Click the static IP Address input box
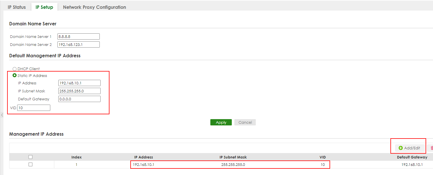The height and width of the screenshot is (175, 433). pos(79,83)
